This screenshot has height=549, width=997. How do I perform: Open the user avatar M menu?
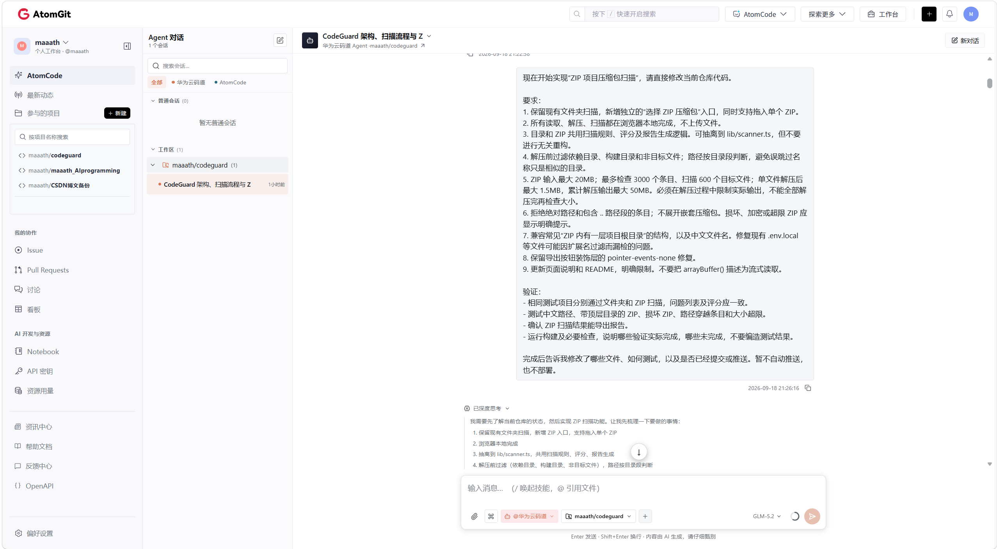(x=971, y=14)
